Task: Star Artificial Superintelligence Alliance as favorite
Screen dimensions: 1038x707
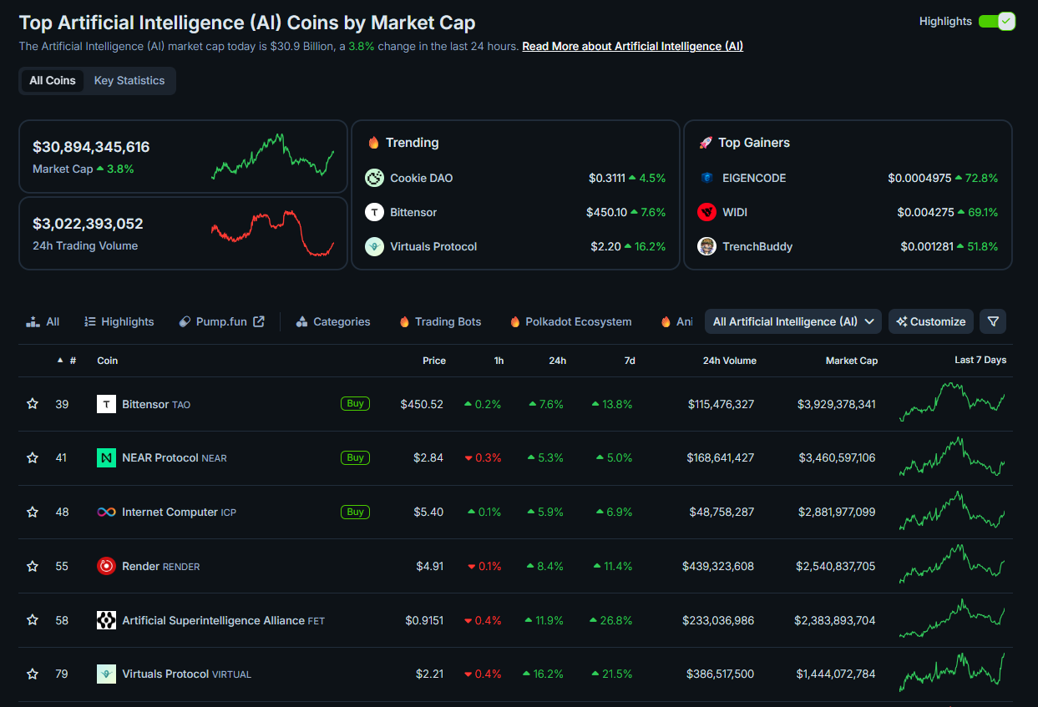Action: pos(33,619)
